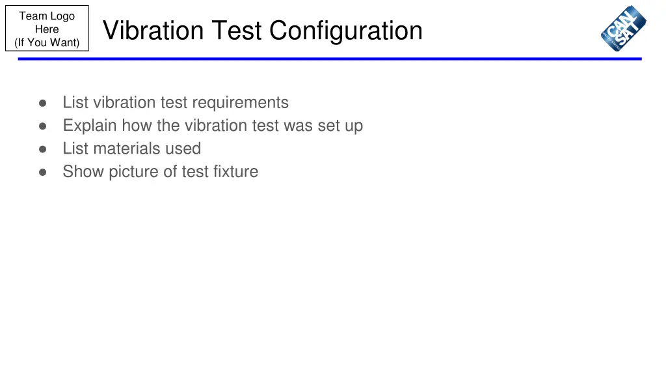Click the bullet dot before "Explain how"
The image size is (666, 375).
(42, 126)
